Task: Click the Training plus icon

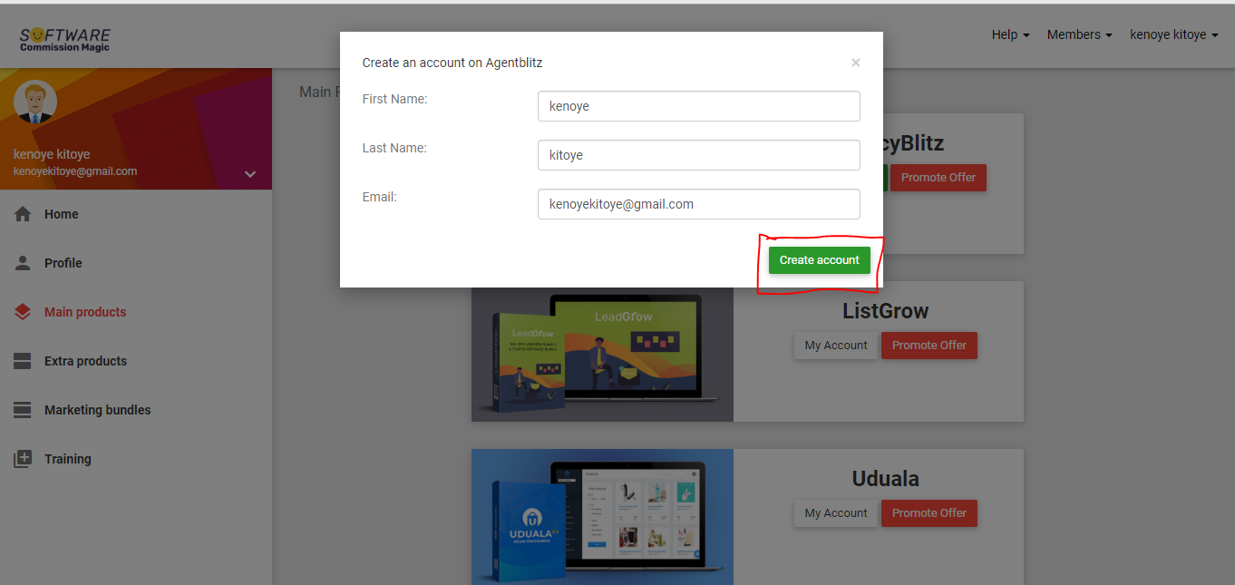Action: pyautogui.click(x=23, y=459)
